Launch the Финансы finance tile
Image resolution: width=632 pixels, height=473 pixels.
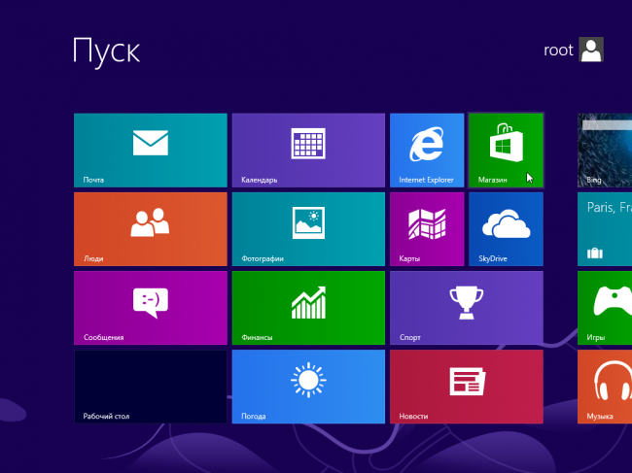click(x=308, y=307)
